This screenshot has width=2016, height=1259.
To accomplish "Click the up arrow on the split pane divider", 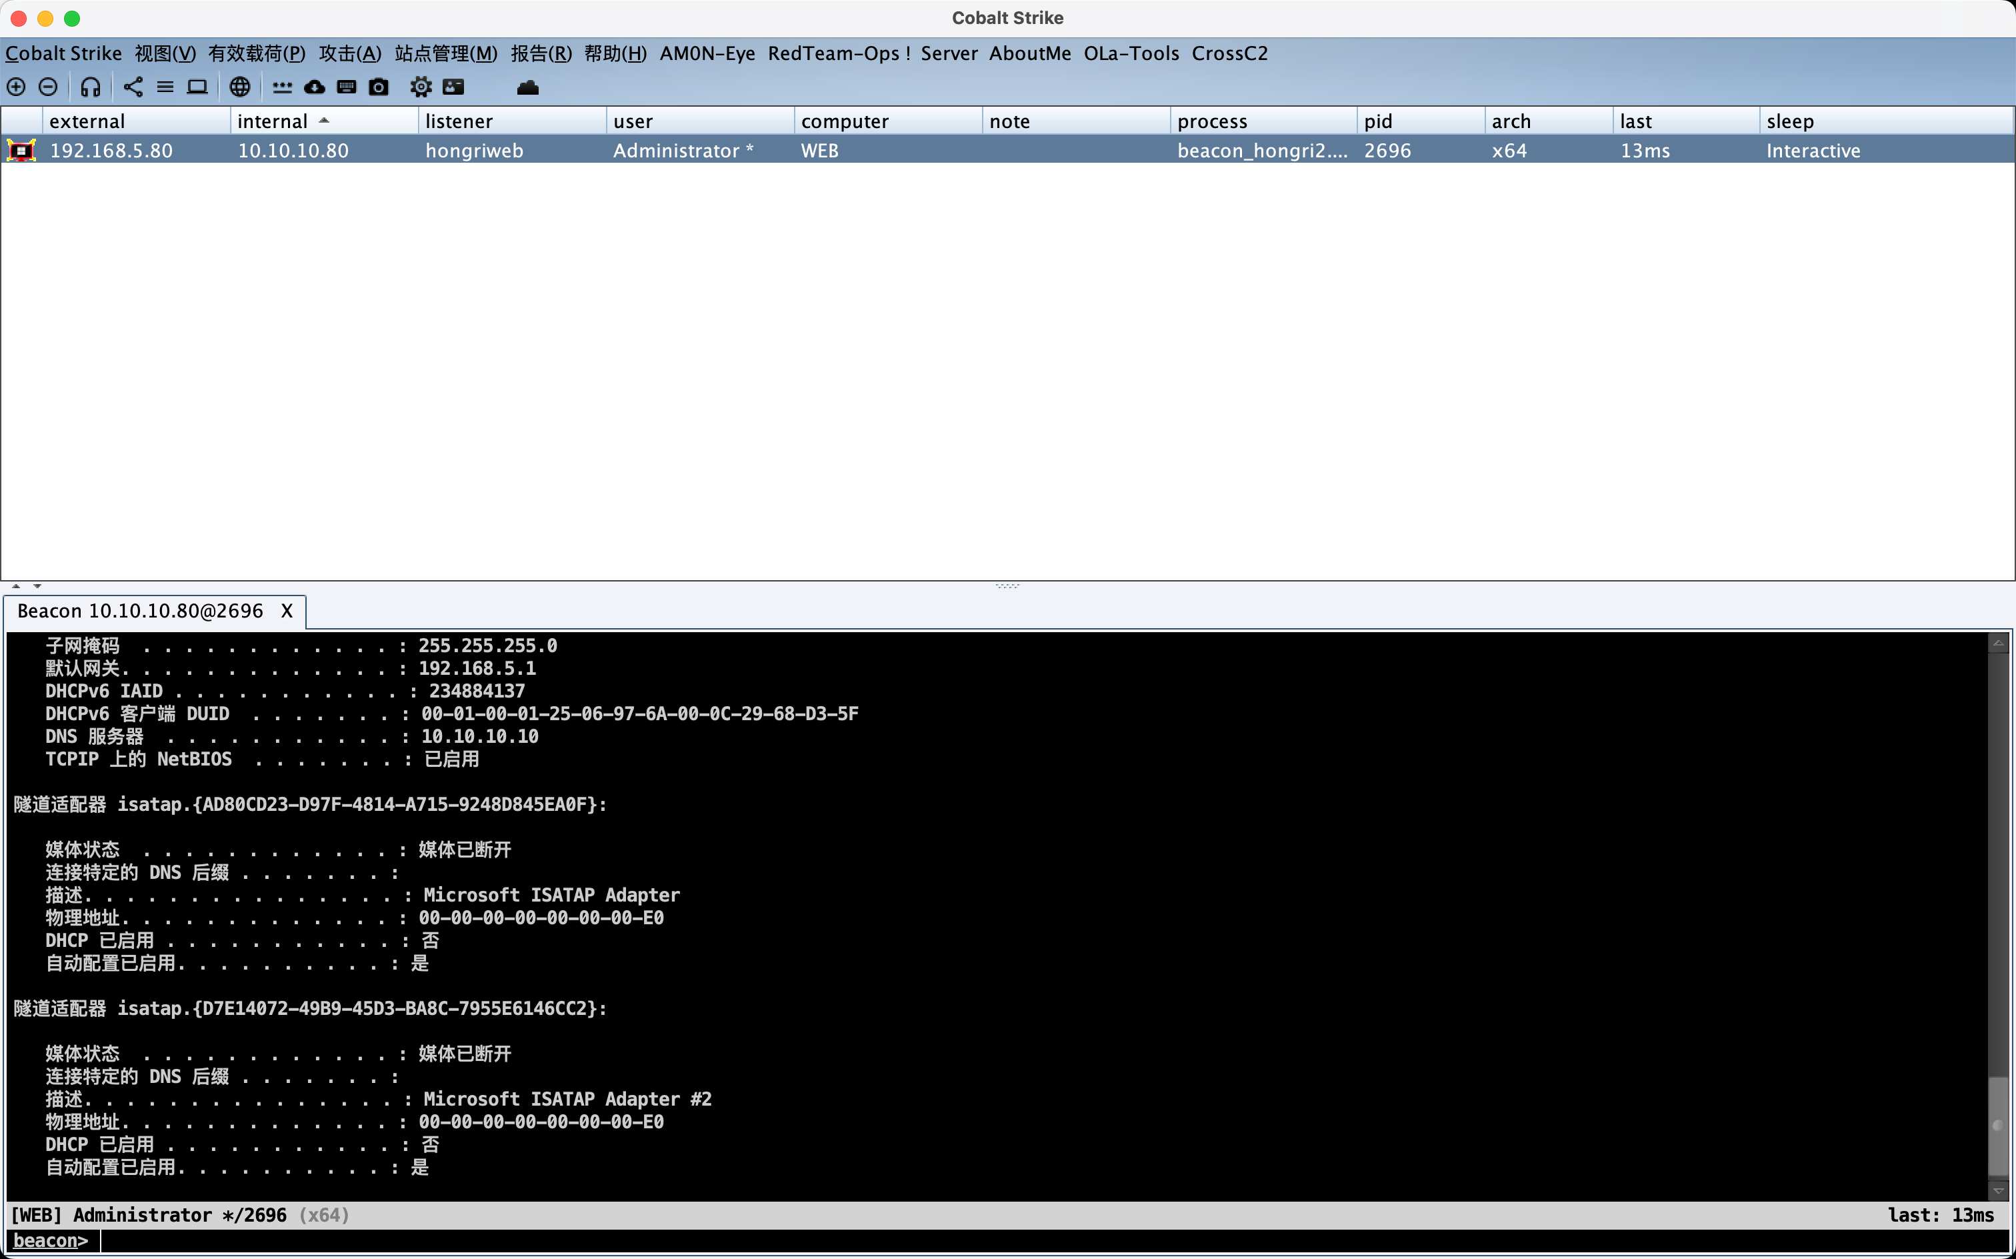I will tap(16, 586).
